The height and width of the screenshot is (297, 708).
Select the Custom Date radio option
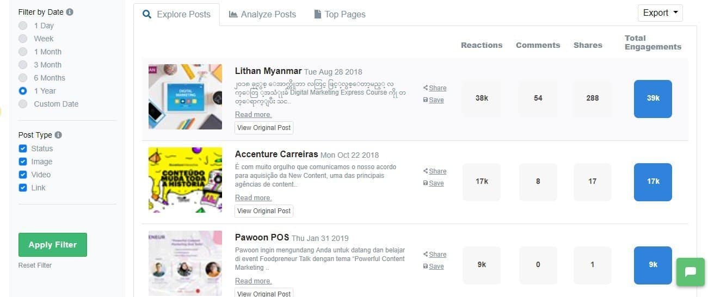pyautogui.click(x=23, y=104)
